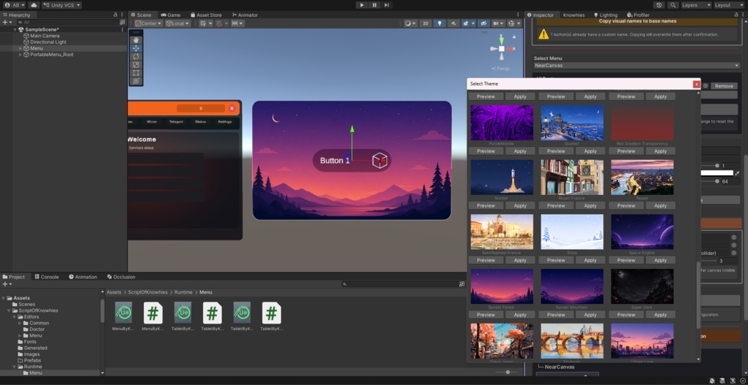Screen dimensions: 748x385
Task: Toggle scene gizmos display
Action: 511,23
